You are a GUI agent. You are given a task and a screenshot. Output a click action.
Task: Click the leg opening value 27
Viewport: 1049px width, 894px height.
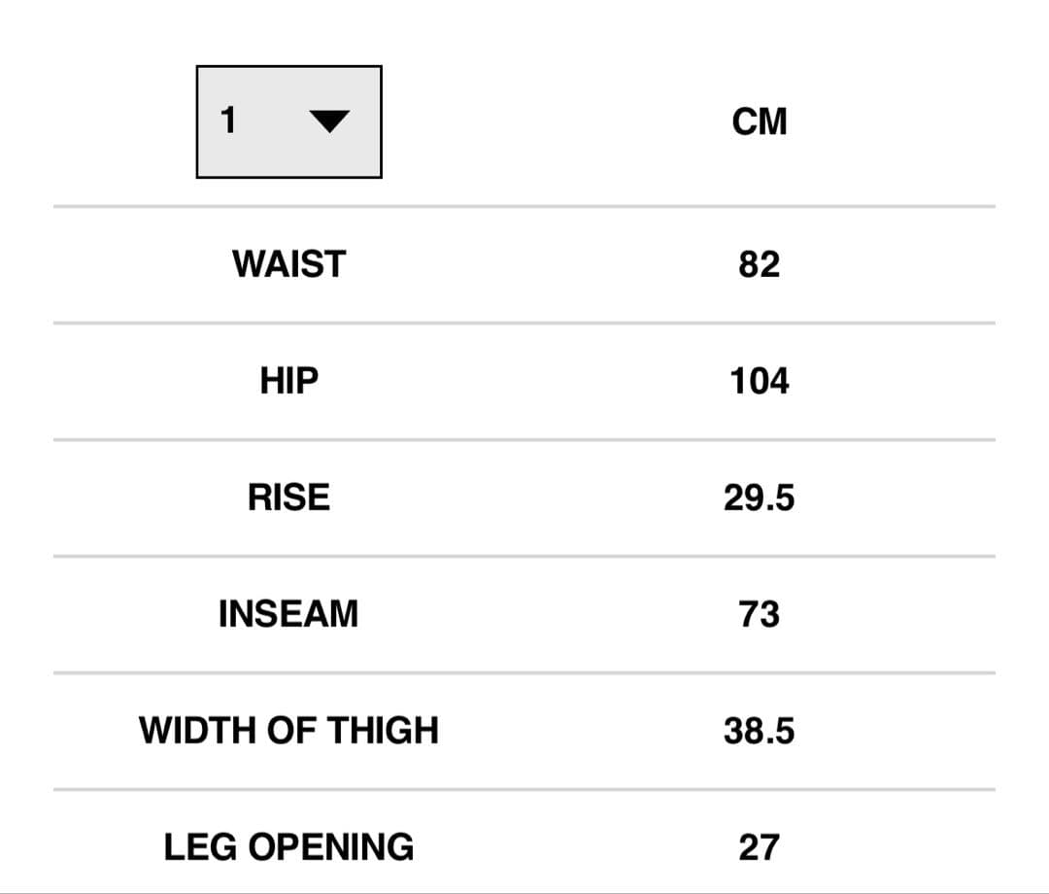(759, 847)
